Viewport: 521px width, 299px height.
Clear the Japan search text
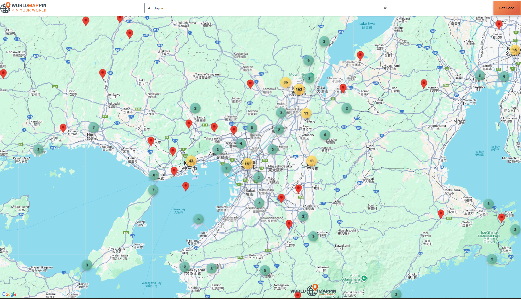(x=386, y=8)
